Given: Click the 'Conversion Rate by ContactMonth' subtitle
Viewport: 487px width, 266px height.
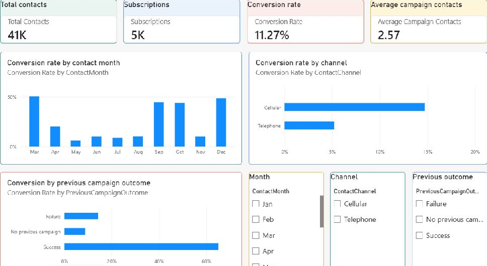Looking at the screenshot, I should pos(58,72).
